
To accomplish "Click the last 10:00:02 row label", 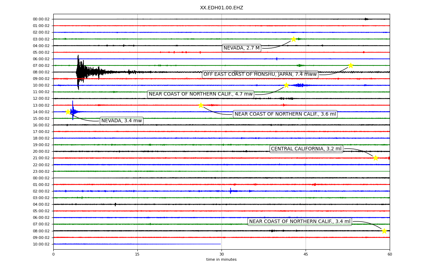I will (x=41, y=244).
